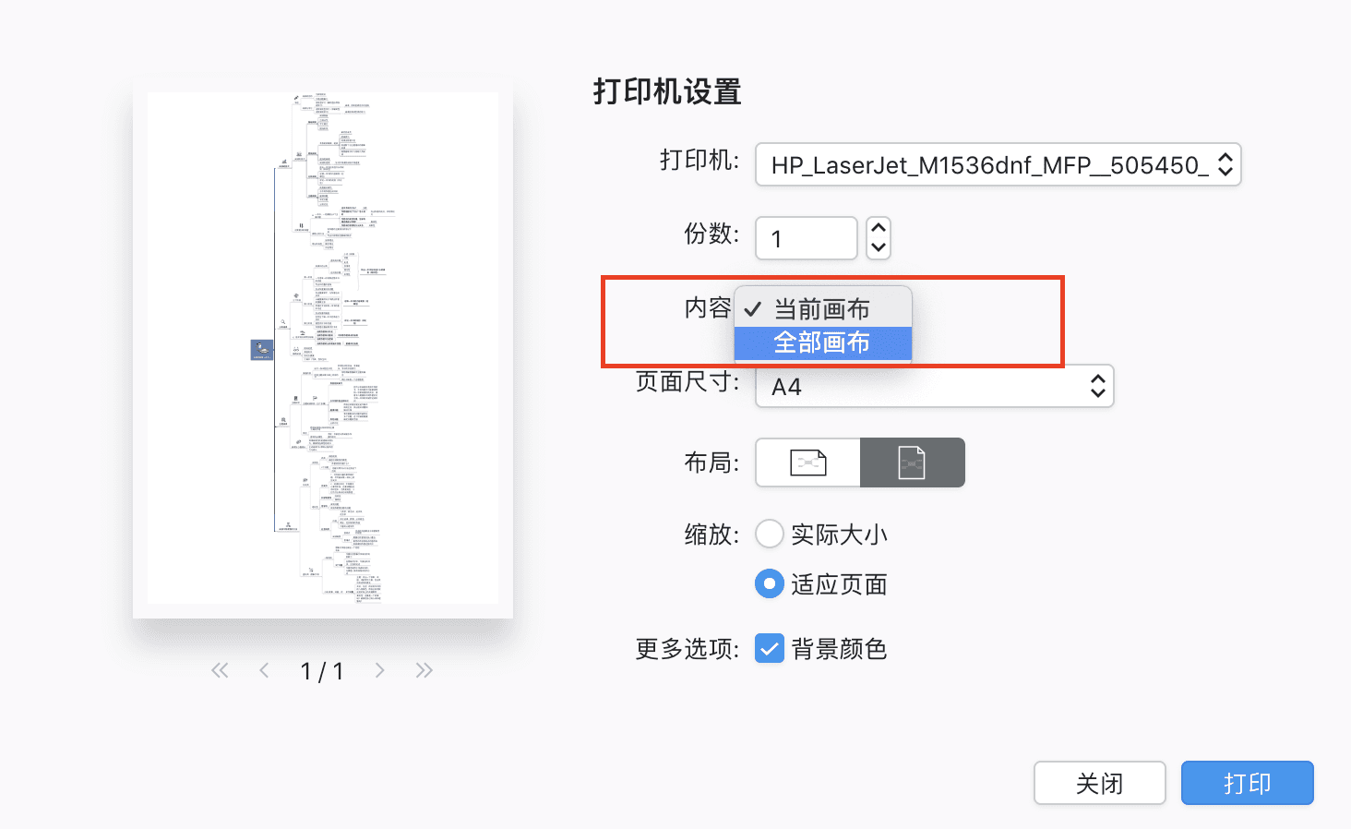Image resolution: width=1351 pixels, height=829 pixels.
Task: Jump to the last page with double-right arrows
Action: point(424,670)
